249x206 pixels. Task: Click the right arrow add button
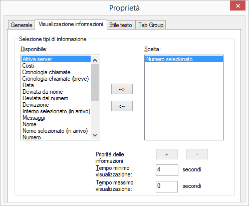[122, 89]
